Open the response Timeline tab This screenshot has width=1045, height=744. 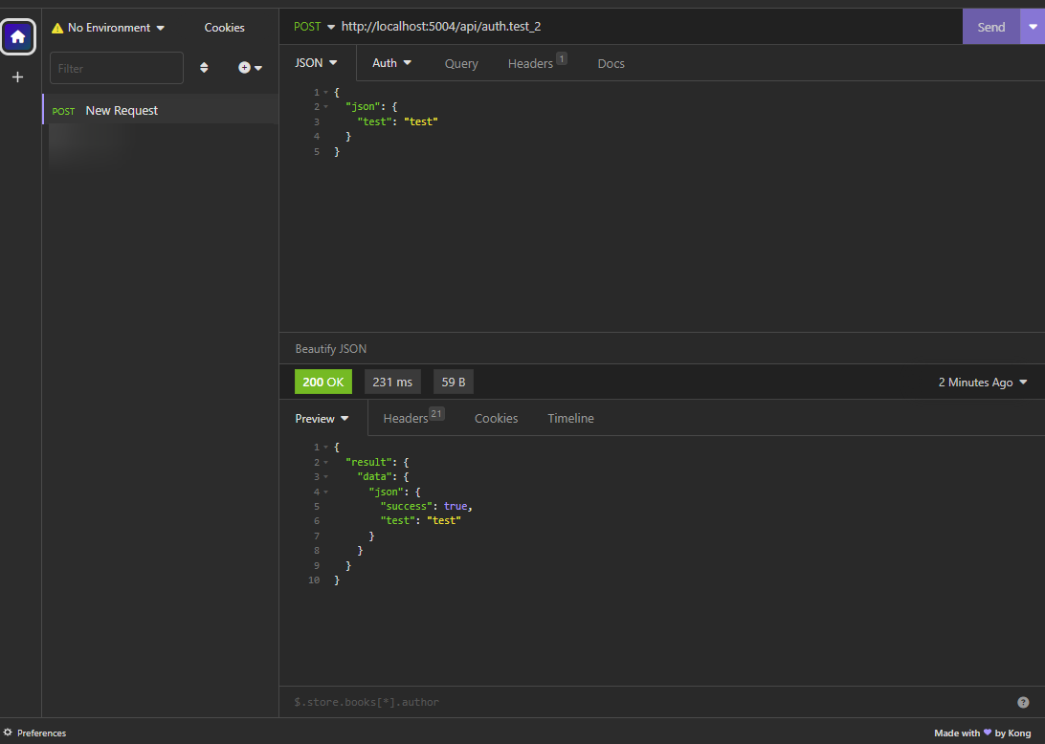(570, 419)
